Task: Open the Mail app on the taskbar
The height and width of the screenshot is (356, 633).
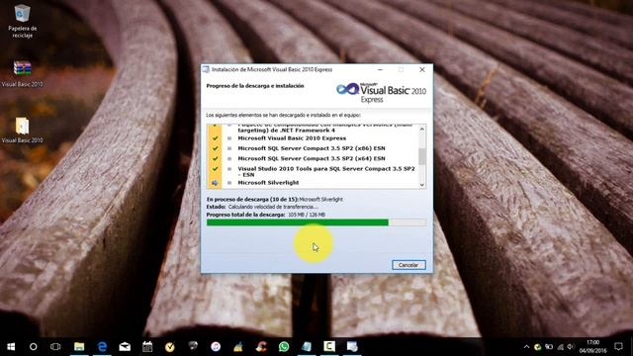Action: tap(125, 347)
